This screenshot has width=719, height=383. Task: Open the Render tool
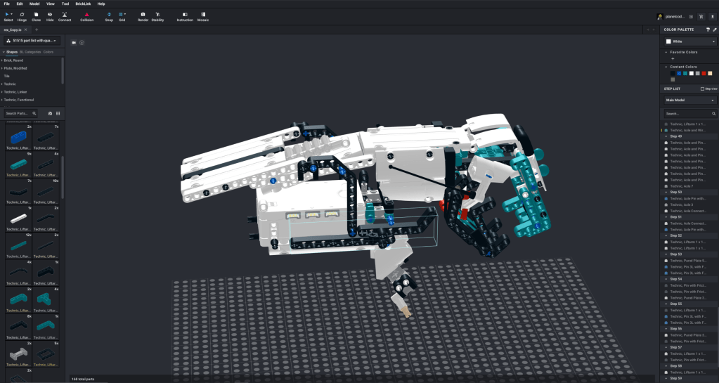pyautogui.click(x=143, y=16)
